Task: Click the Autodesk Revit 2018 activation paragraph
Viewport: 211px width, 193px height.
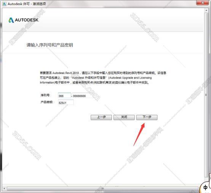Action: click(103, 78)
